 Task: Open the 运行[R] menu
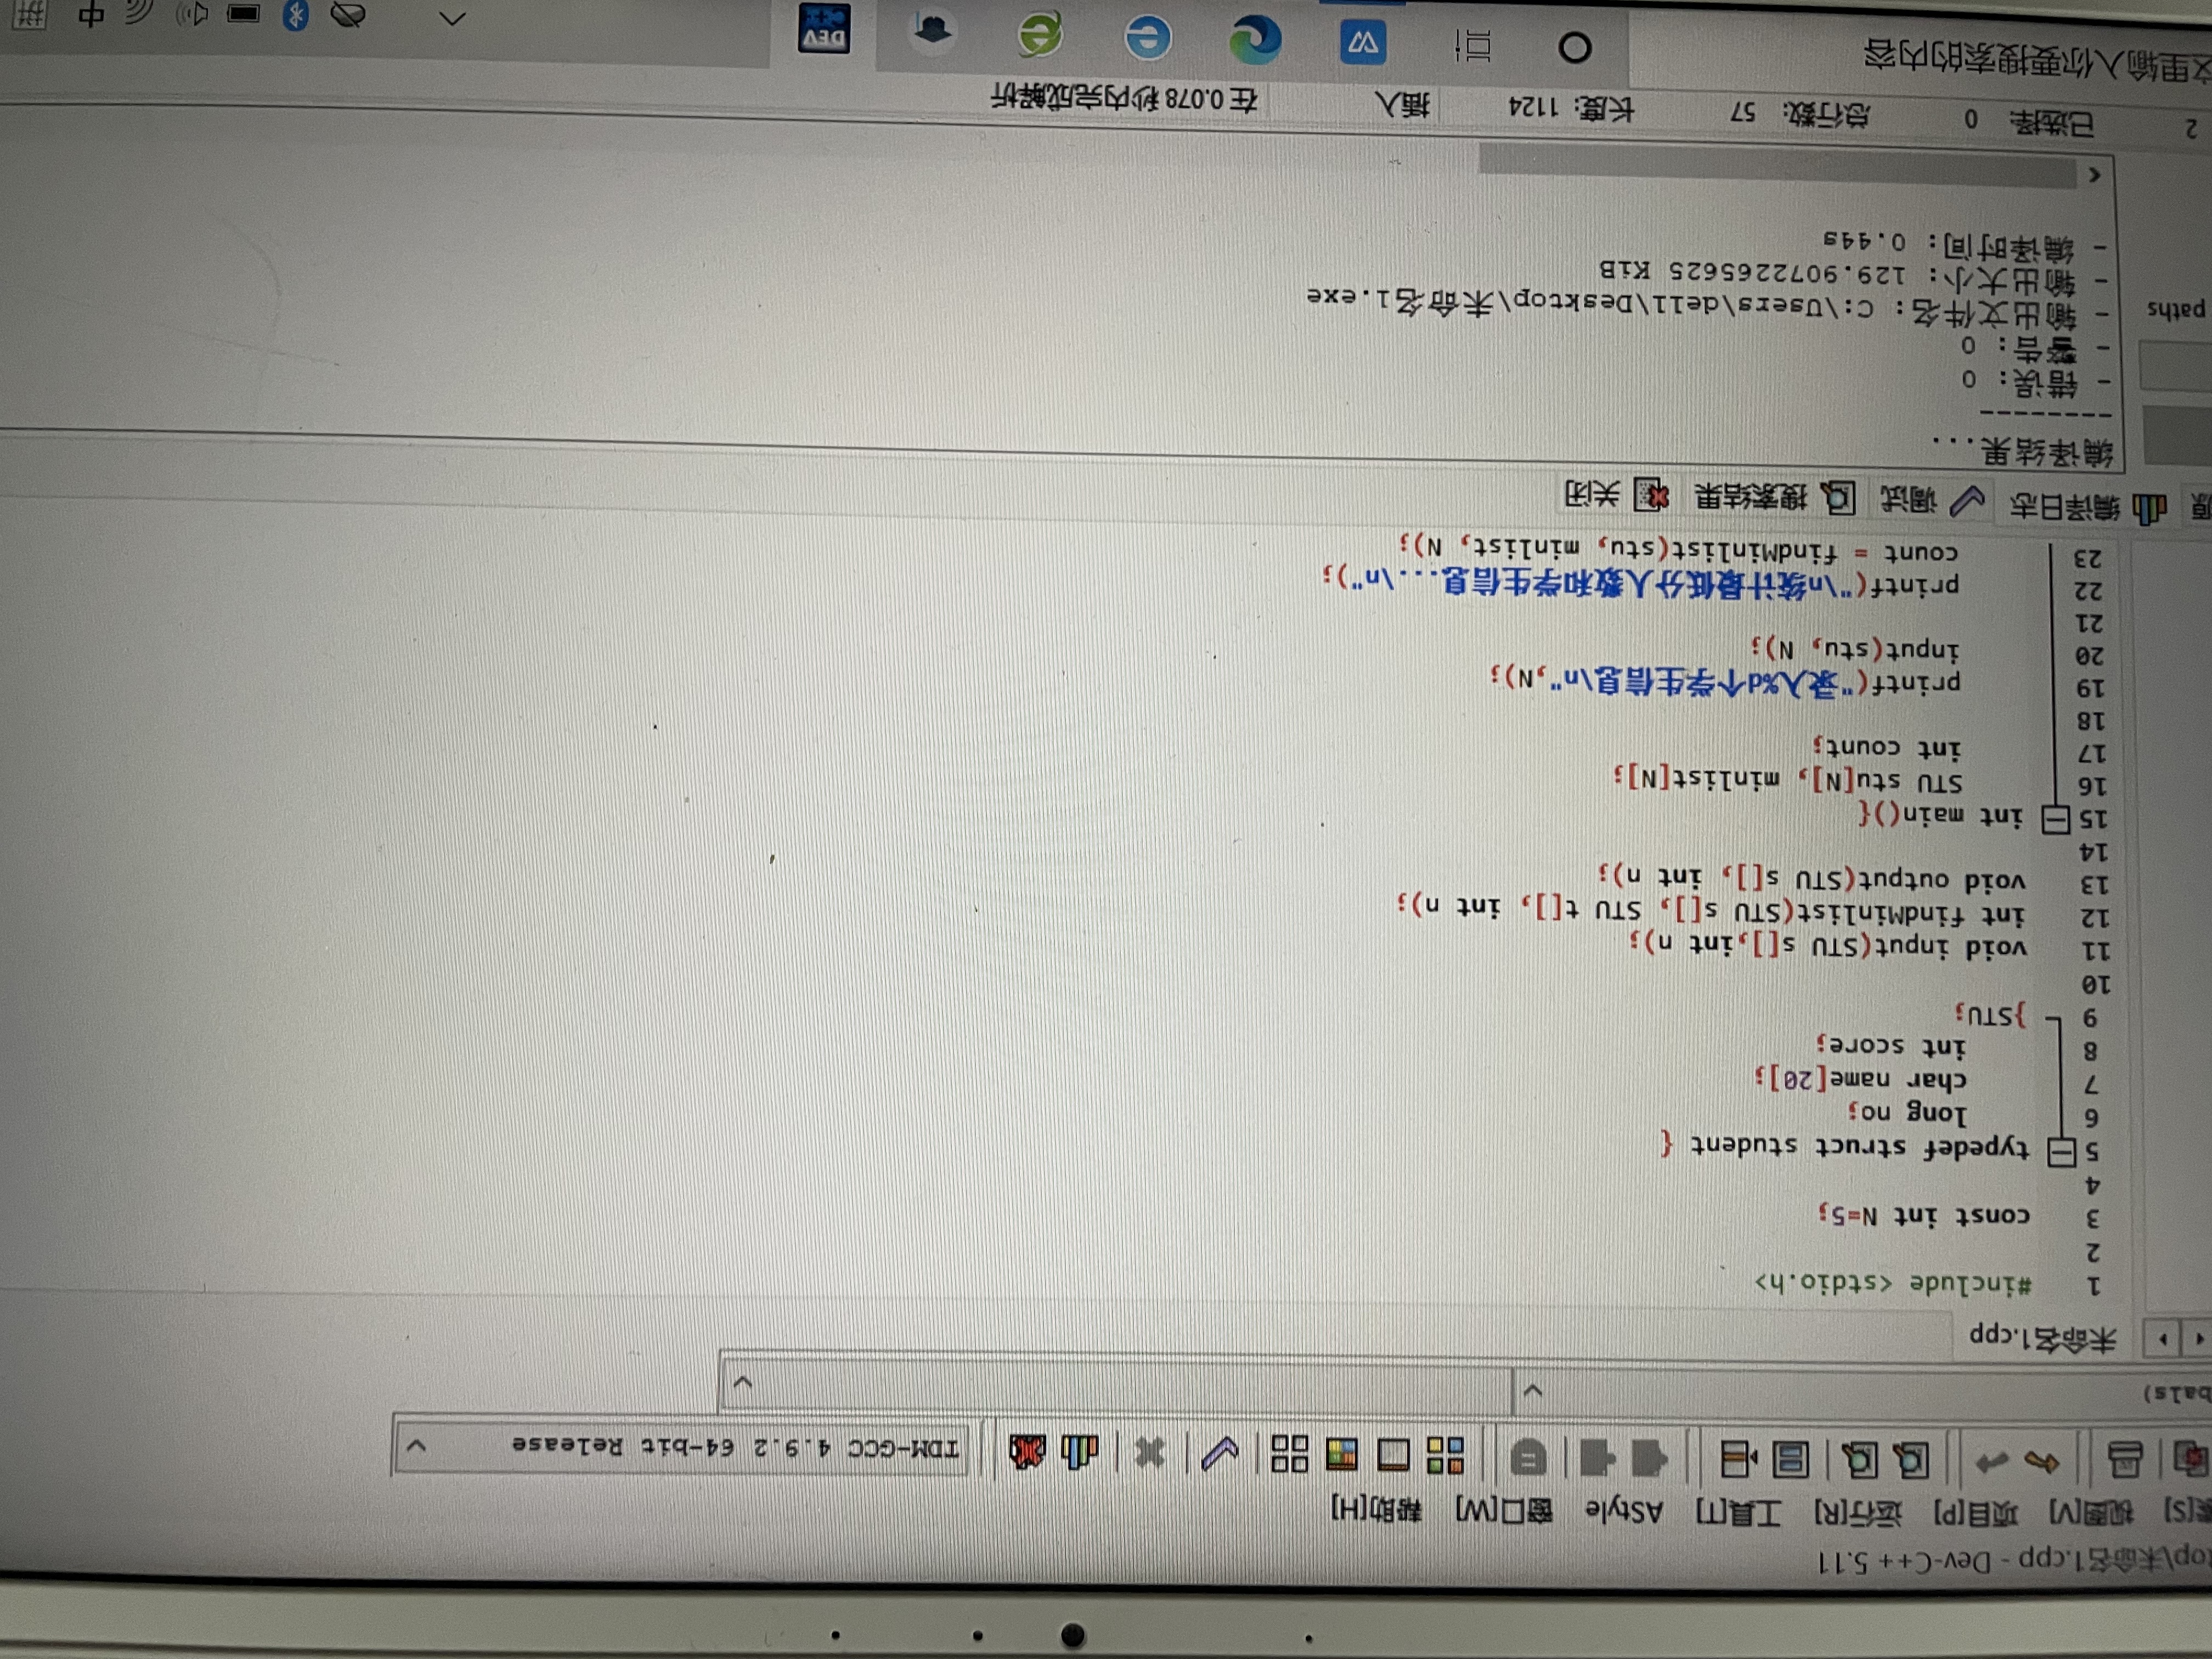(1858, 1514)
